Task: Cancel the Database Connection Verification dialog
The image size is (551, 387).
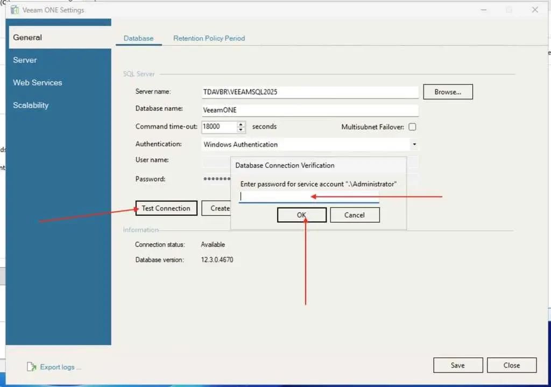Action: [355, 215]
